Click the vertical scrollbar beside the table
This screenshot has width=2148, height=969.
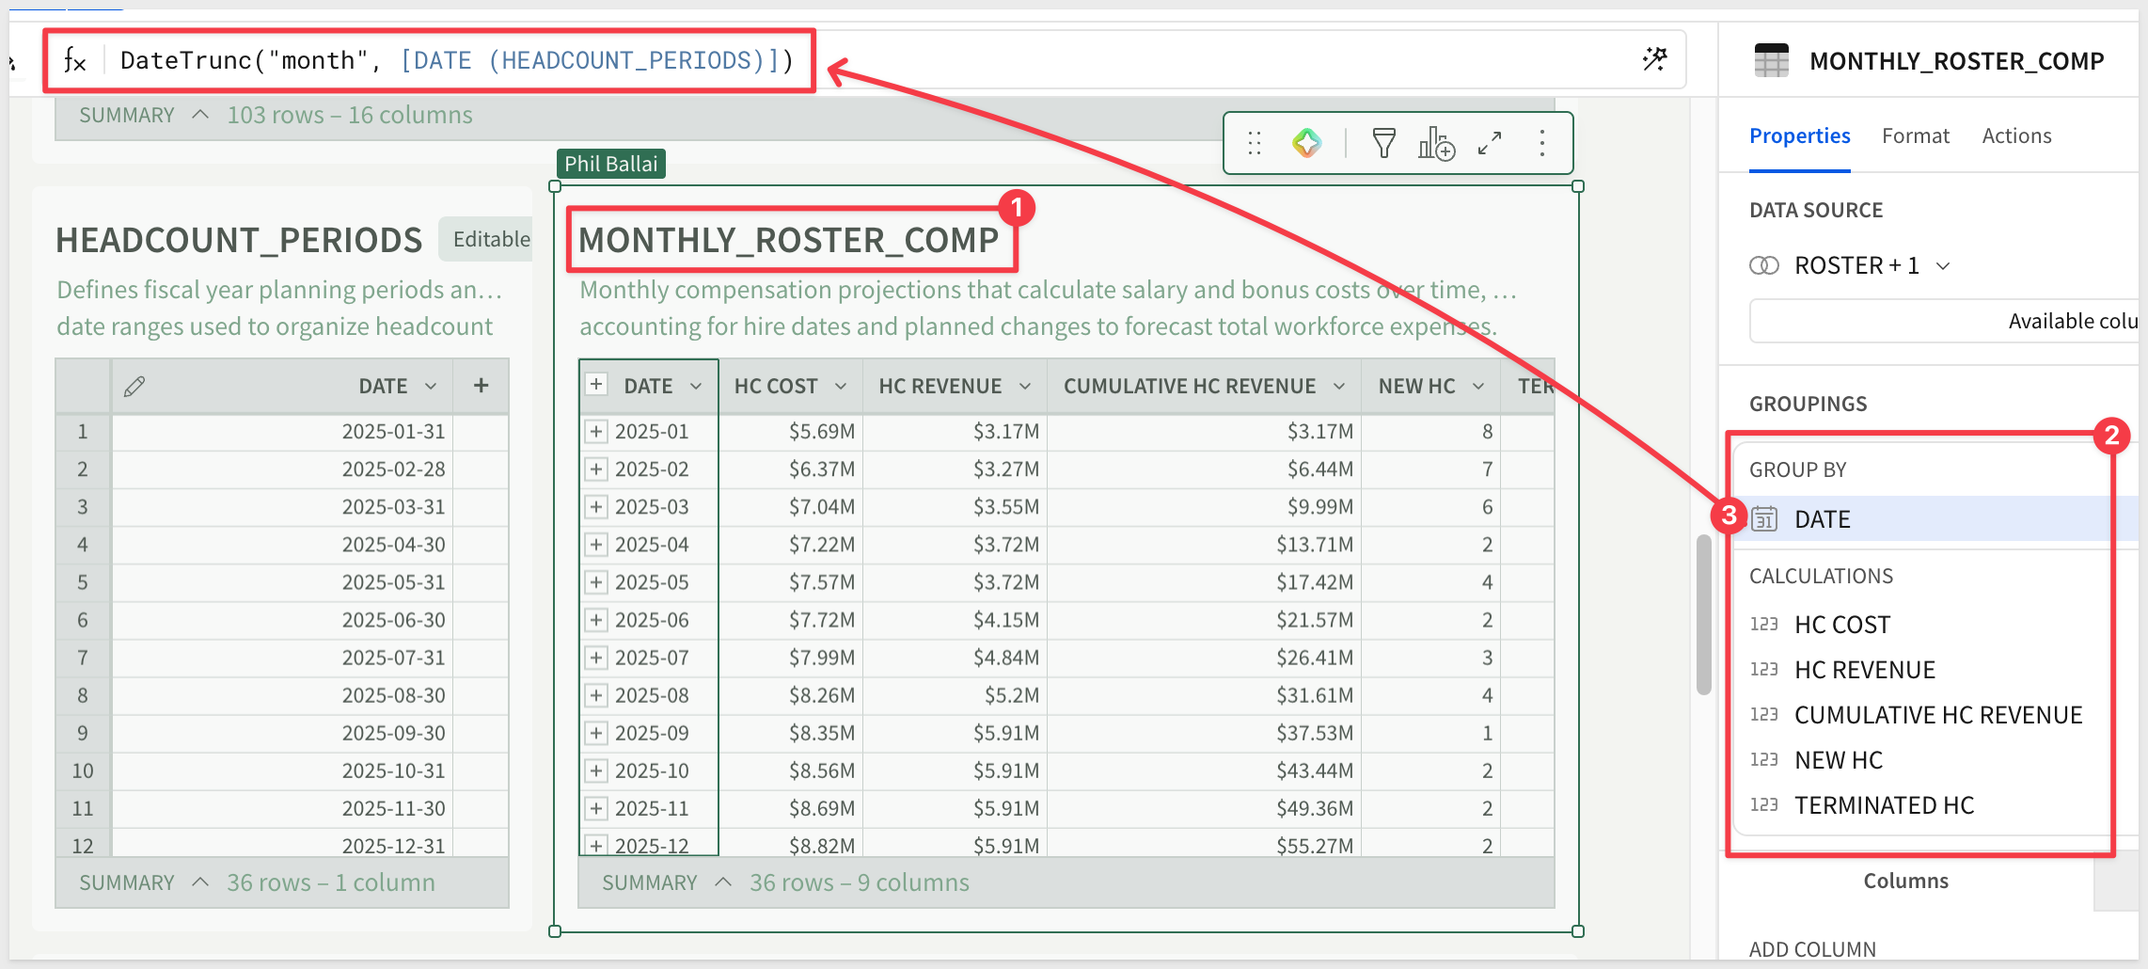[1703, 613]
